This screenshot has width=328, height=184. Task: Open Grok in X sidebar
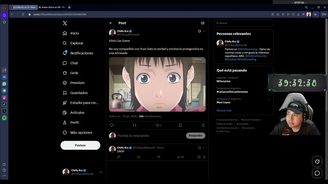click(70, 73)
